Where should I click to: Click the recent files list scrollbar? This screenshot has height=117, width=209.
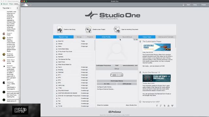pyautogui.click(x=95, y=45)
